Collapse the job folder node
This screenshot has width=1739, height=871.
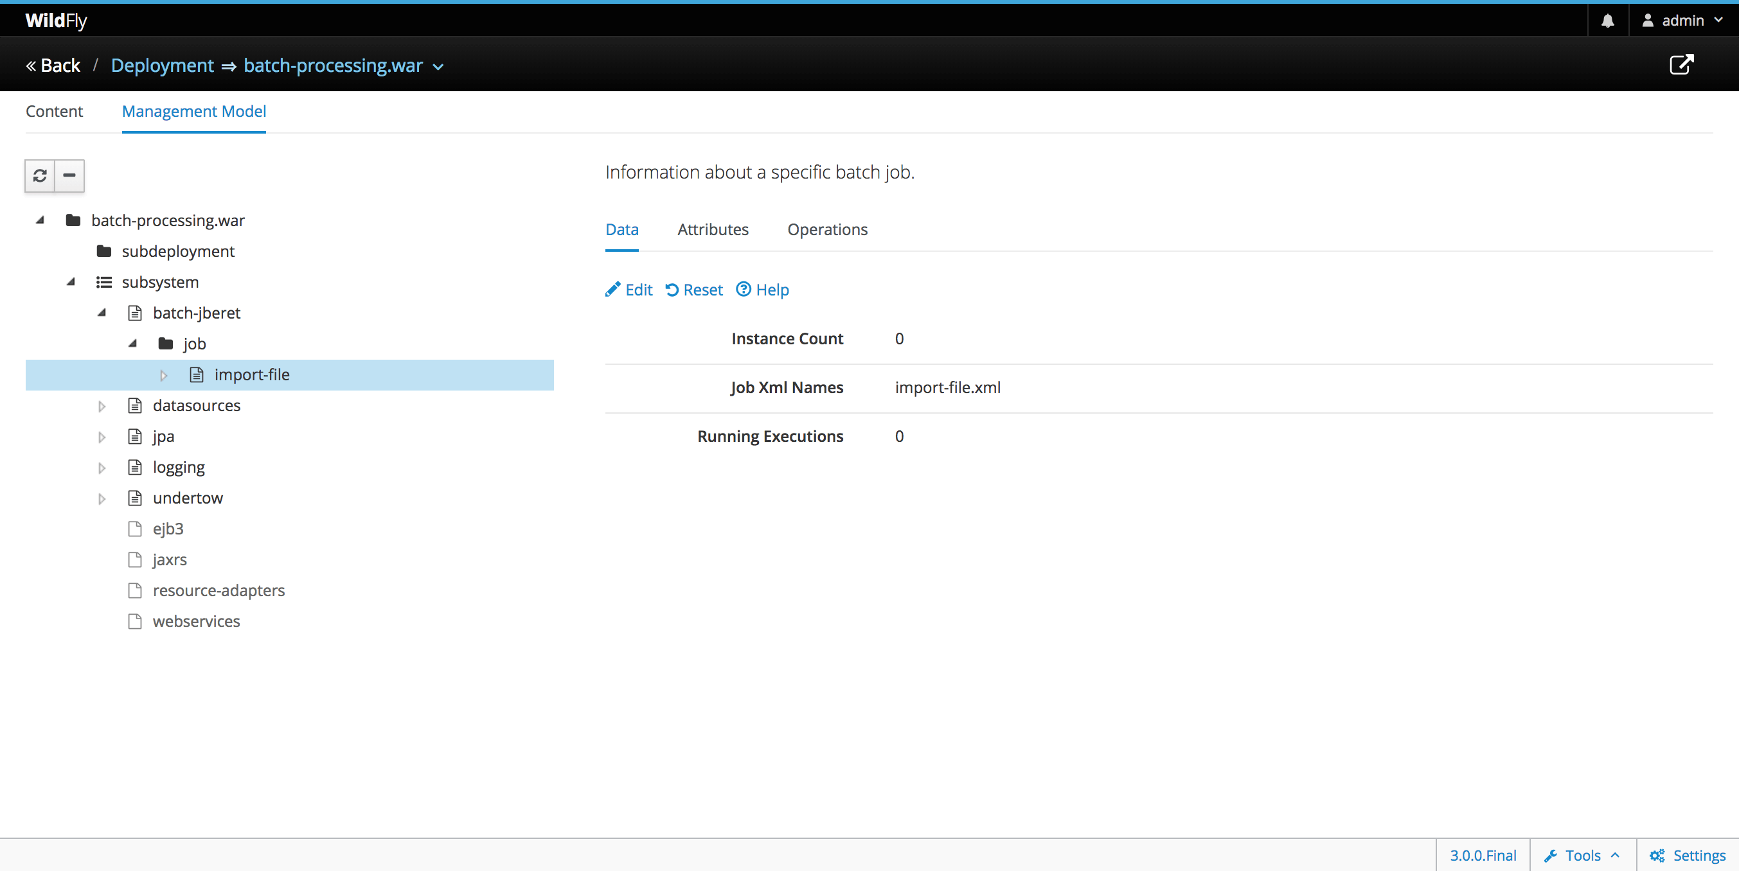133,344
